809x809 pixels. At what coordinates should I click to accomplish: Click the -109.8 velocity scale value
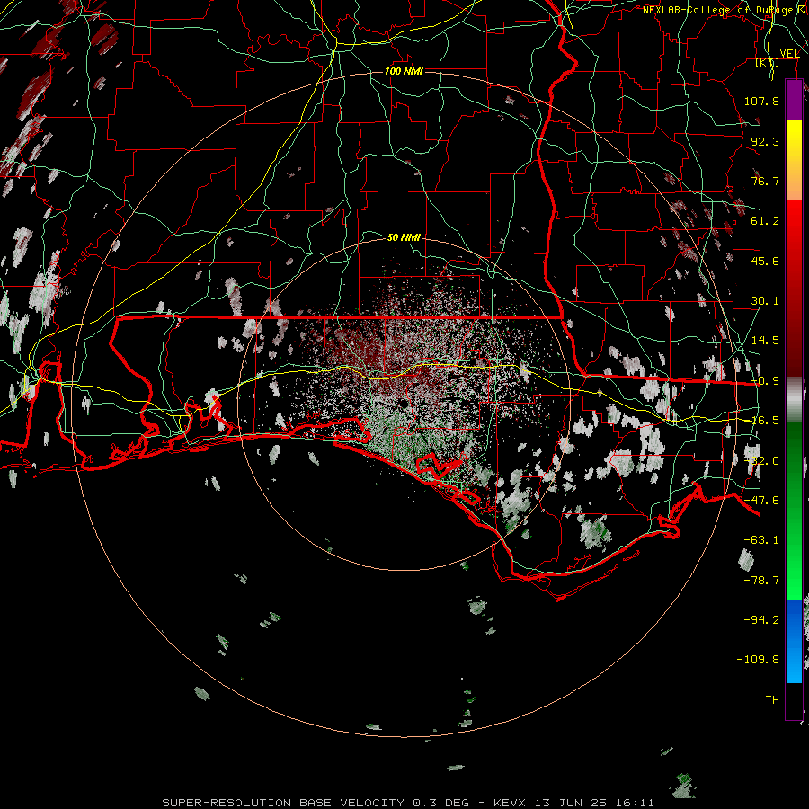(758, 660)
